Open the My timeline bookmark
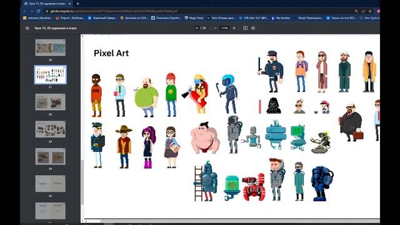This screenshot has width=400, height=225. point(281,18)
